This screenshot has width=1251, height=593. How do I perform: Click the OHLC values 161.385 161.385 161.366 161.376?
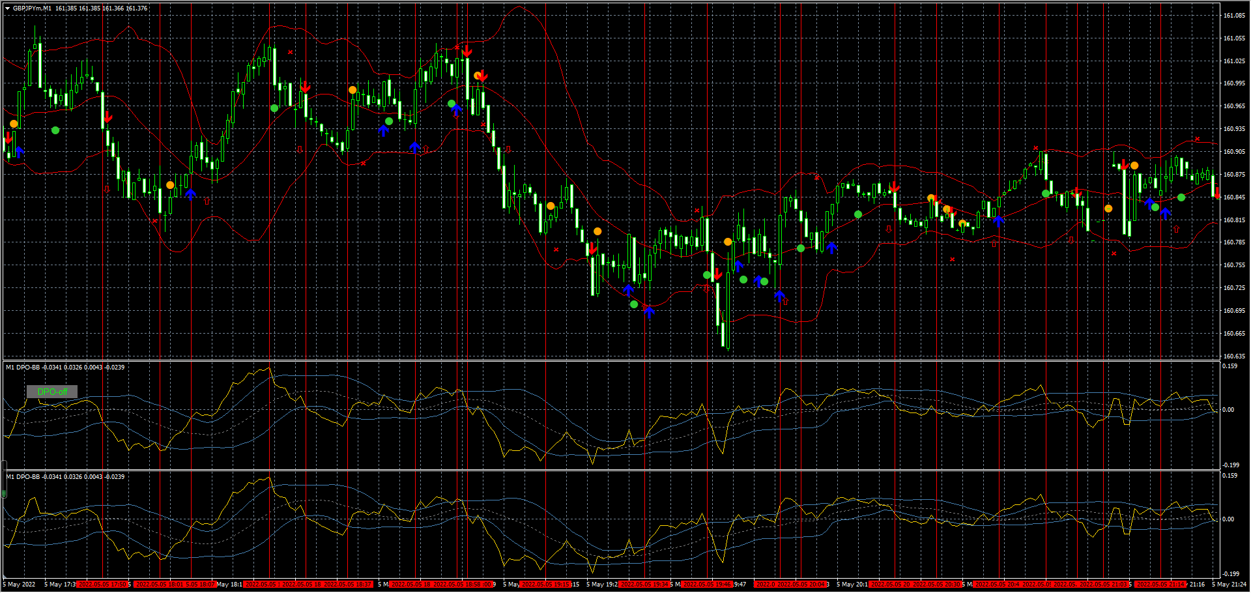pyautogui.click(x=101, y=8)
